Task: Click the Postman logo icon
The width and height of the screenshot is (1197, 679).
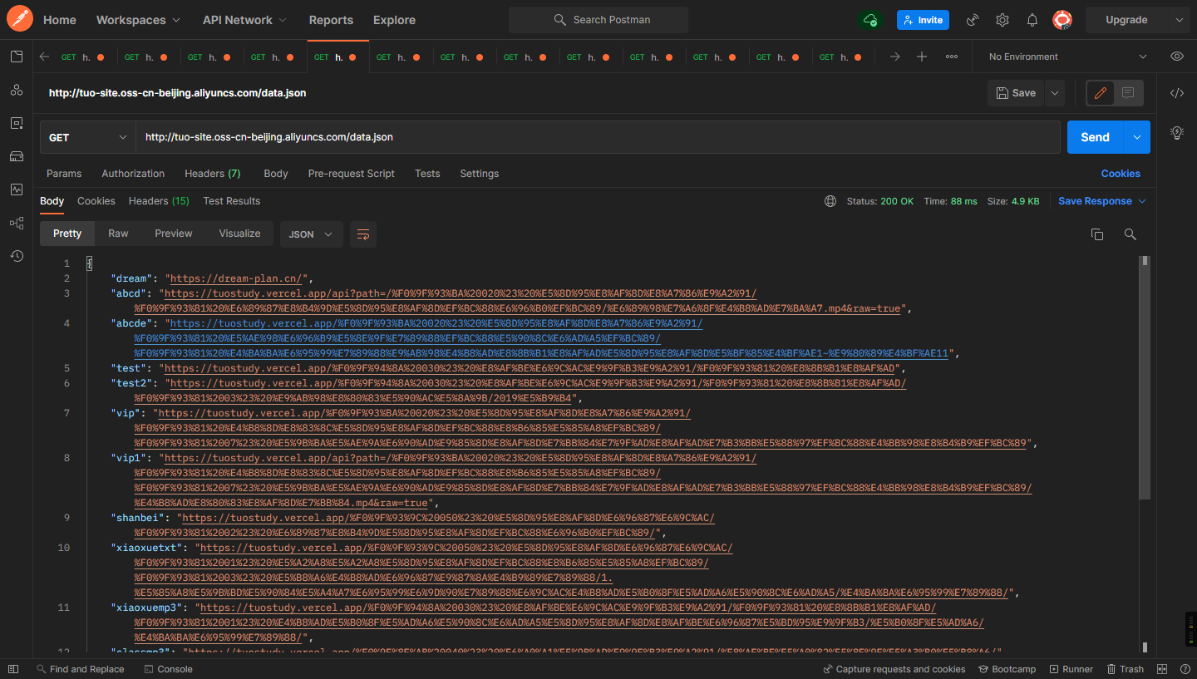Action: click(x=20, y=19)
